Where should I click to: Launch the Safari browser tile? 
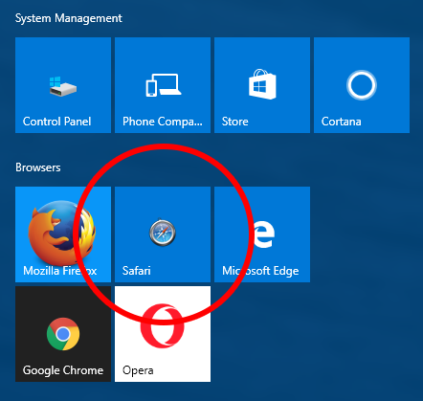point(163,234)
